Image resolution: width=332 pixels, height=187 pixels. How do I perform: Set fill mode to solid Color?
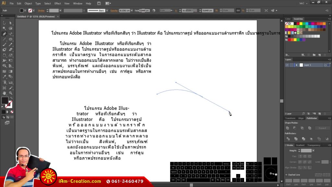(x=4, y=112)
